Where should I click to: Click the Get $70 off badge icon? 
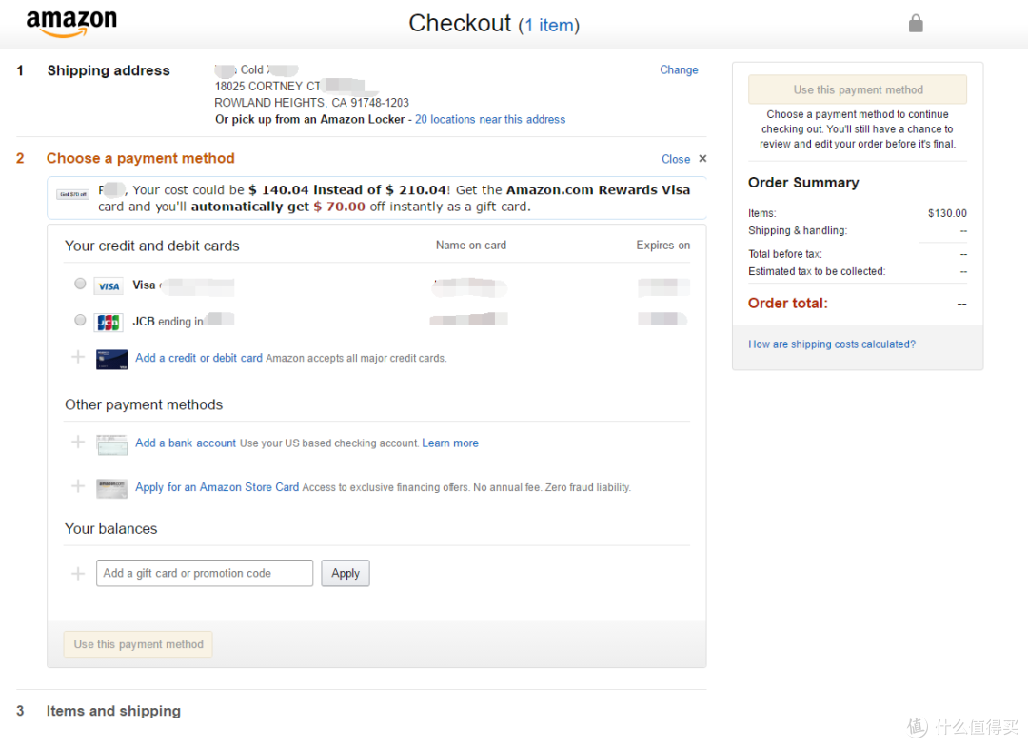(72, 195)
